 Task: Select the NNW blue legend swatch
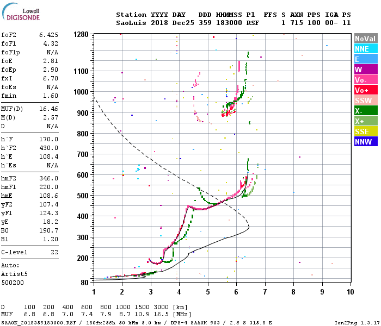point(366,142)
